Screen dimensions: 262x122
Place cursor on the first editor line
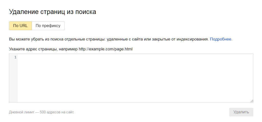(135, 57)
